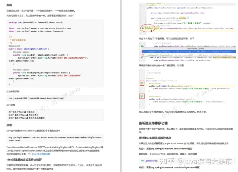This screenshot has height=172, width=238.
Task: Click 'public class UserRegisterListener {' code line
Action: [29, 49]
